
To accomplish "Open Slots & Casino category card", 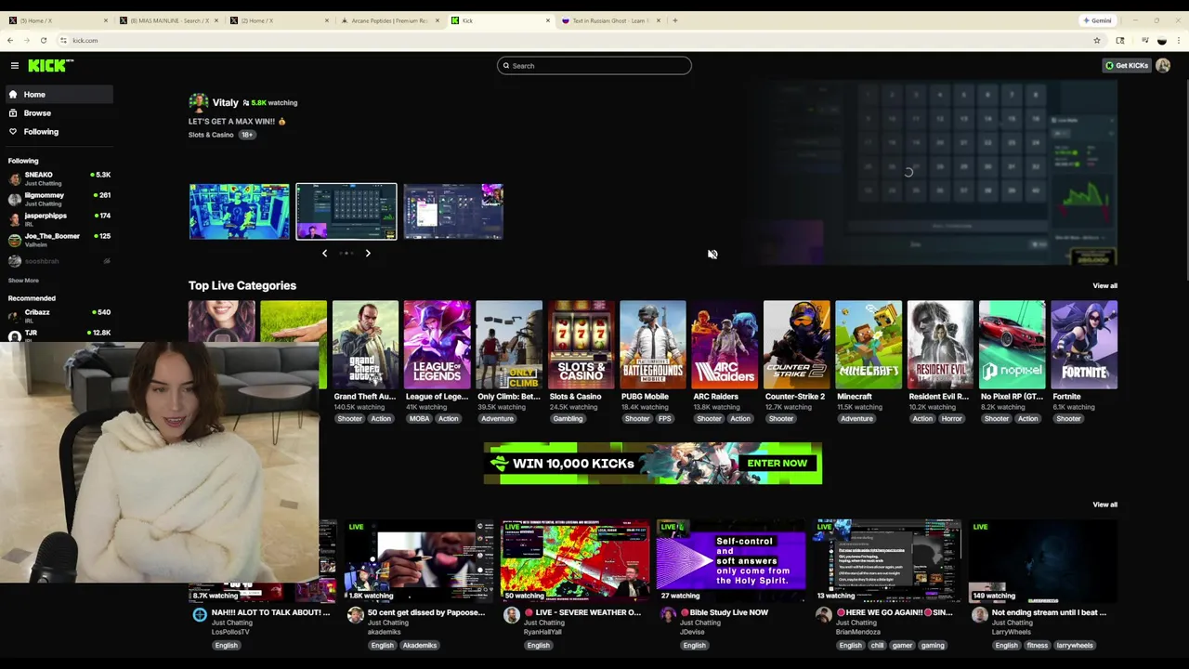I will coord(581,345).
